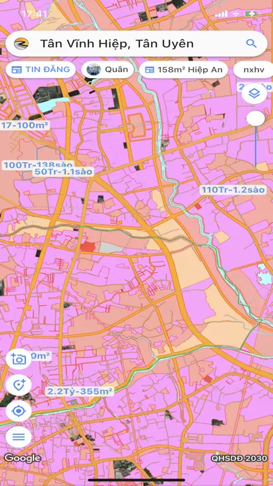273x486 pixels.
Task: Select the 158m² Hiệp An chip
Action: coord(184,70)
